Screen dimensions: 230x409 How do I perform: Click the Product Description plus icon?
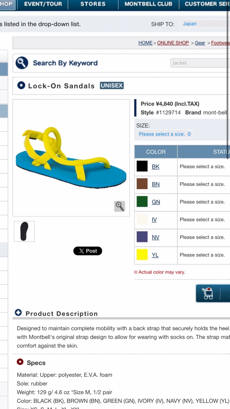[x=18, y=313]
